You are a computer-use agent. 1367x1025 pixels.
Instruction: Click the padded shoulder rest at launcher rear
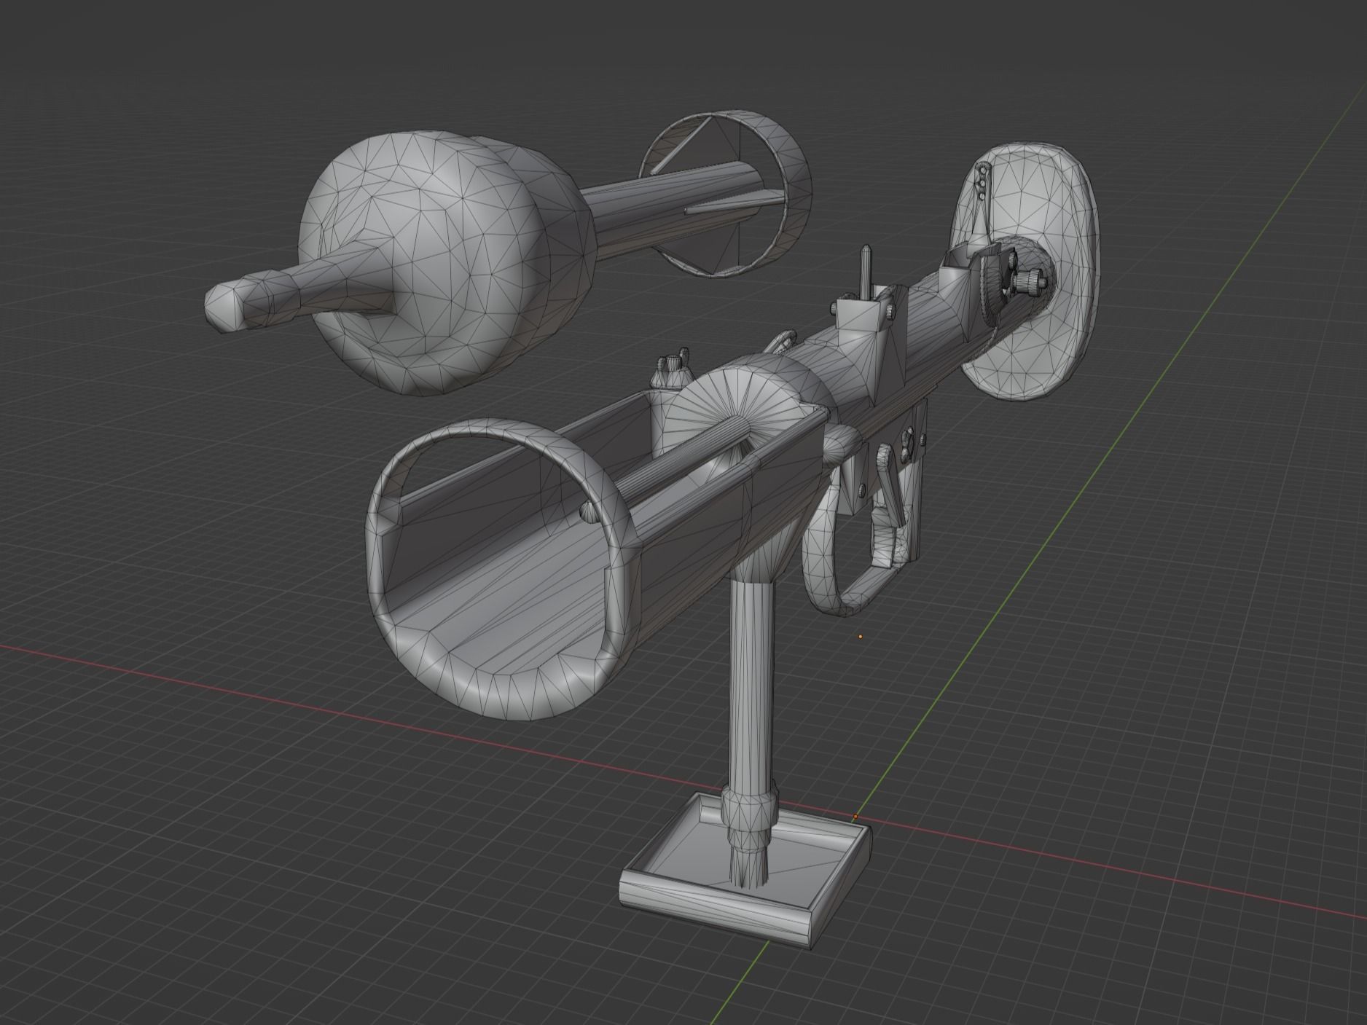(1025, 273)
